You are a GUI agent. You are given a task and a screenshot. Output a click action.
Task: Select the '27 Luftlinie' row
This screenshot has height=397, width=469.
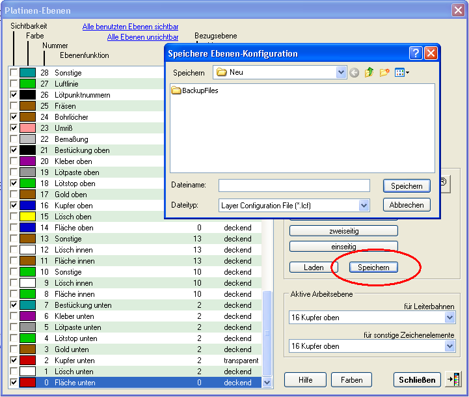(87, 83)
